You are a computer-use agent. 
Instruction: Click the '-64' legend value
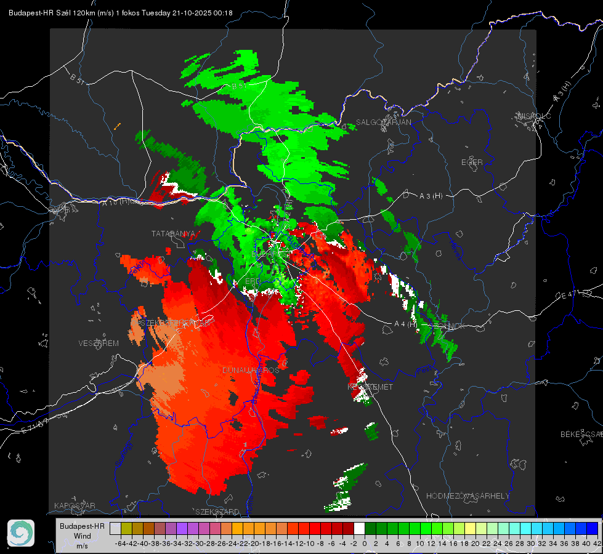120,544
